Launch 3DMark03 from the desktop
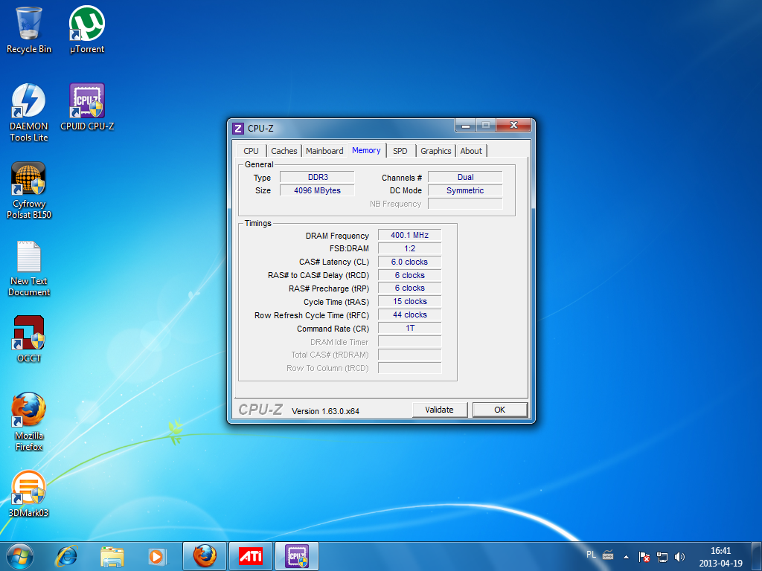Screen dimensions: 762x571 click(x=29, y=488)
